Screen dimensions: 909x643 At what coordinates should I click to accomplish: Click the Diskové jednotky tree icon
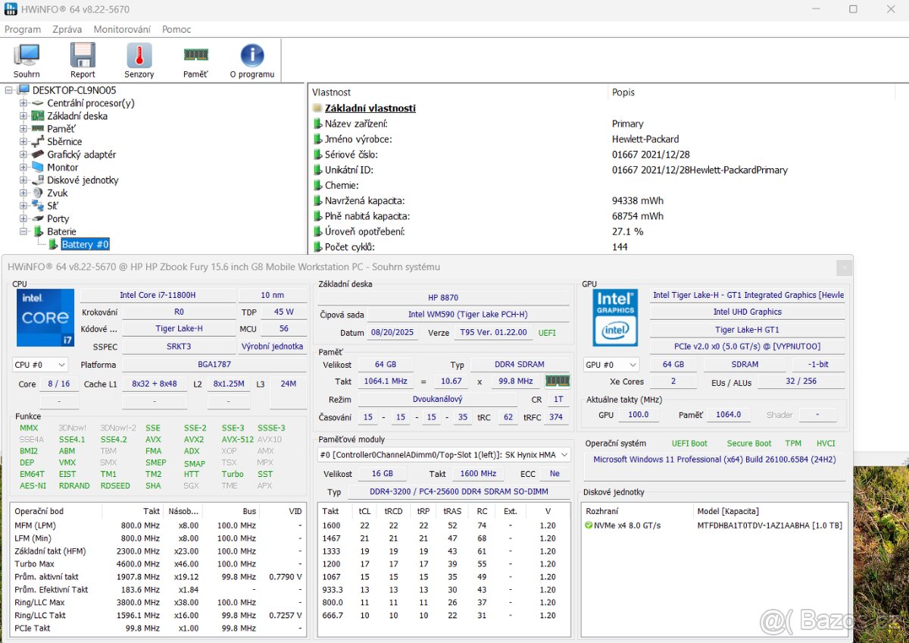pos(36,180)
